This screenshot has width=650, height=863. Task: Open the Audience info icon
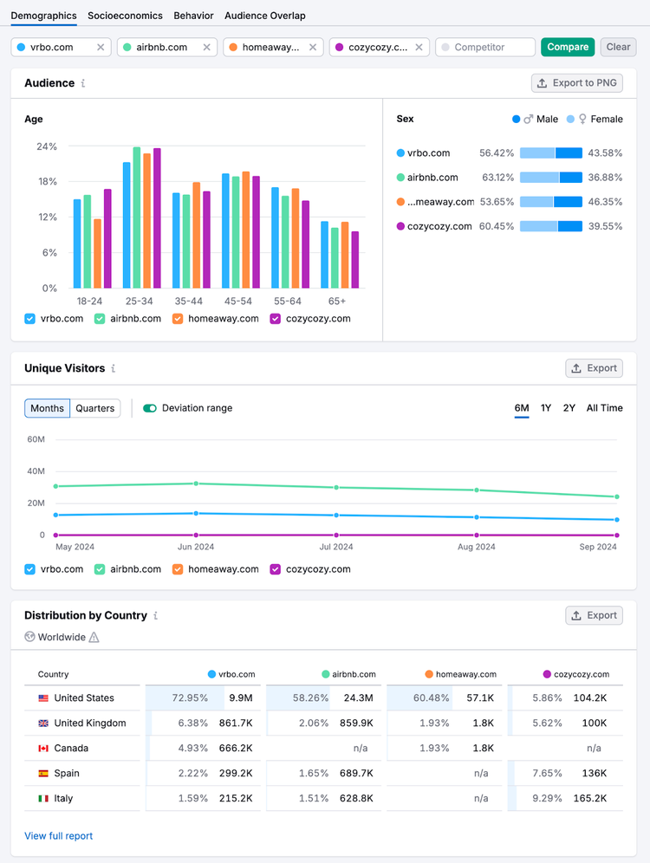click(x=83, y=83)
